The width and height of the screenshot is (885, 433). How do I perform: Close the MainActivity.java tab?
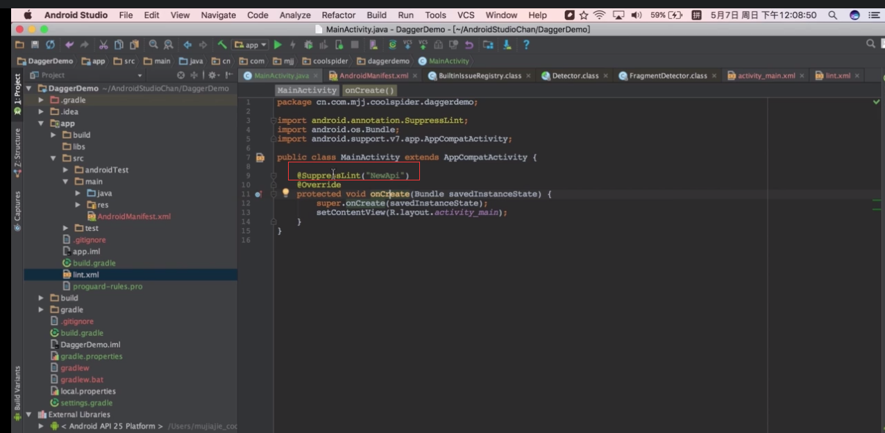coord(316,76)
